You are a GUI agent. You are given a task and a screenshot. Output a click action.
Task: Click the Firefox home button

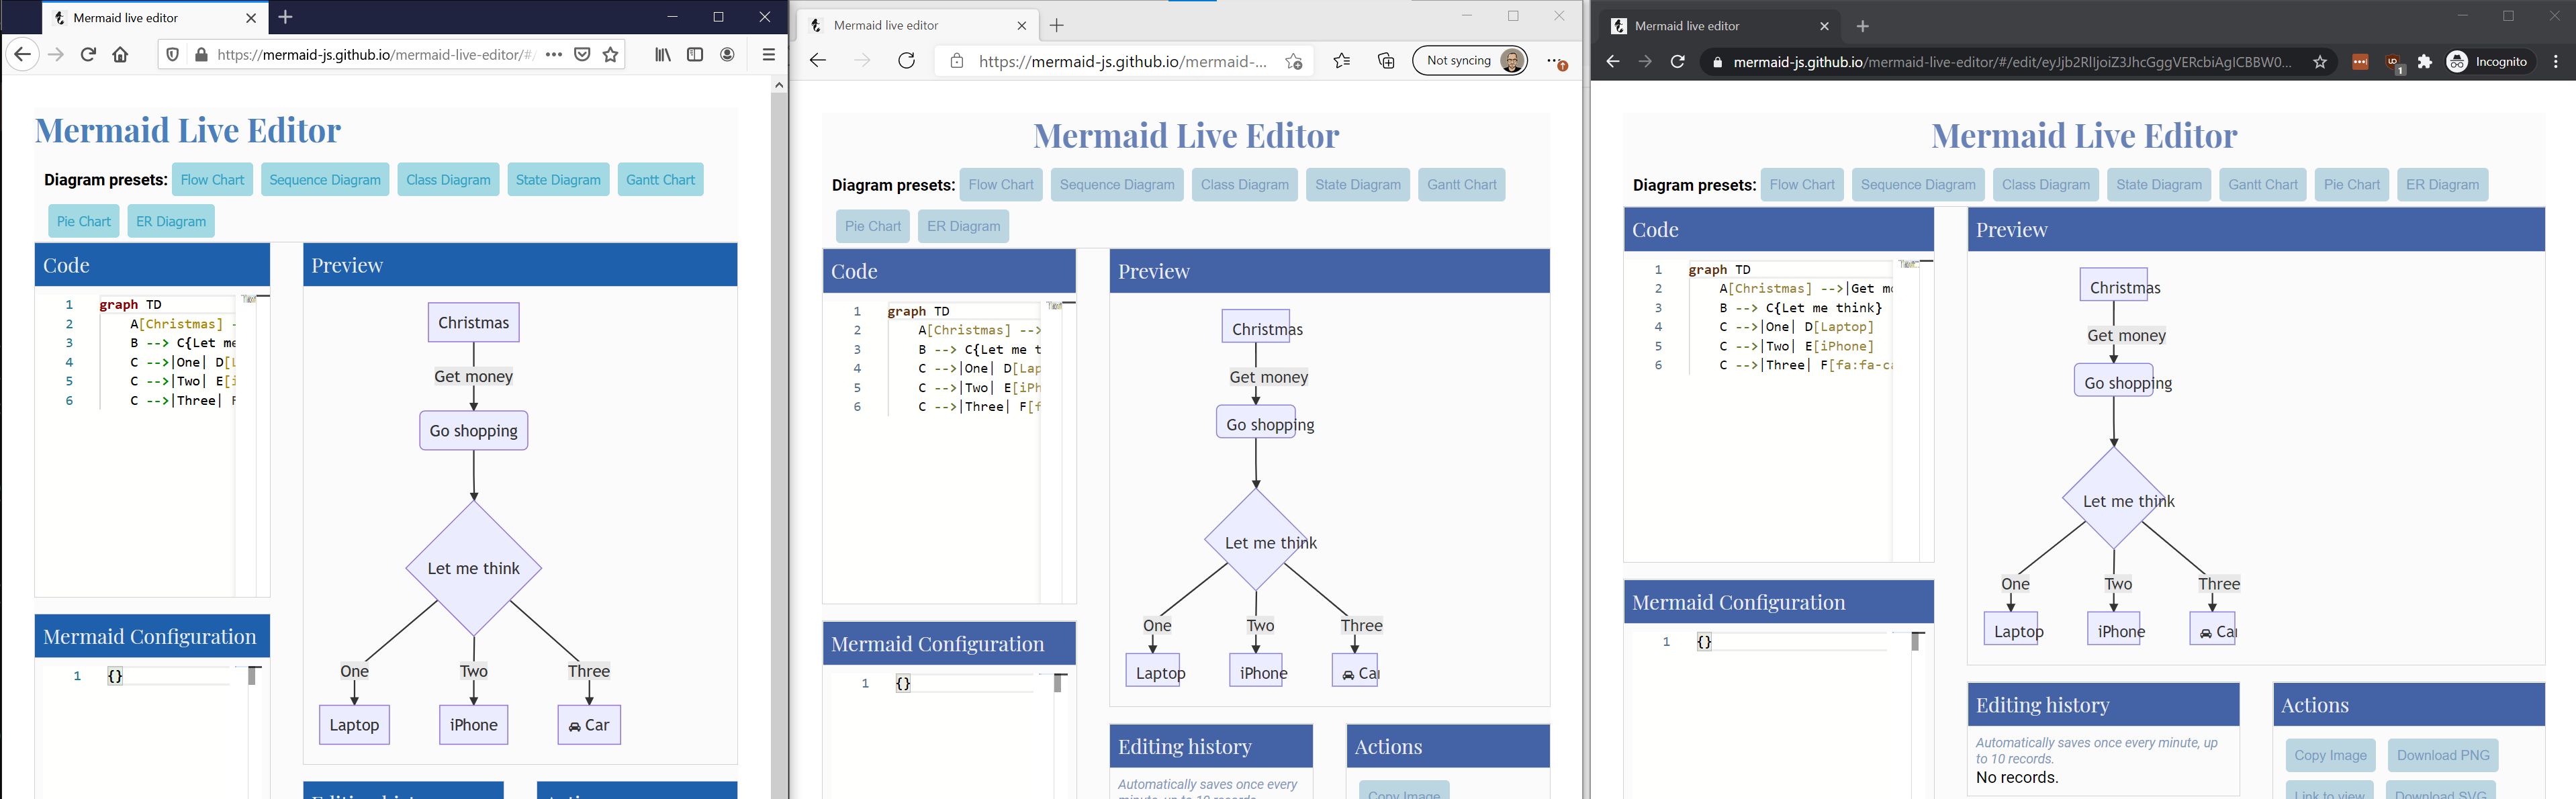coord(120,55)
